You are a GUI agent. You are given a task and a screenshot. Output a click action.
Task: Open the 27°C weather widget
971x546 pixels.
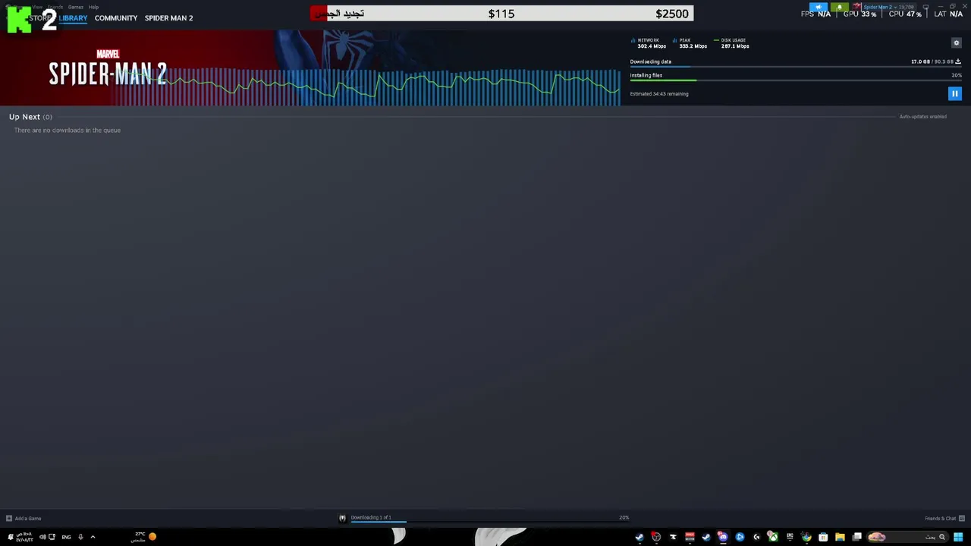143,537
